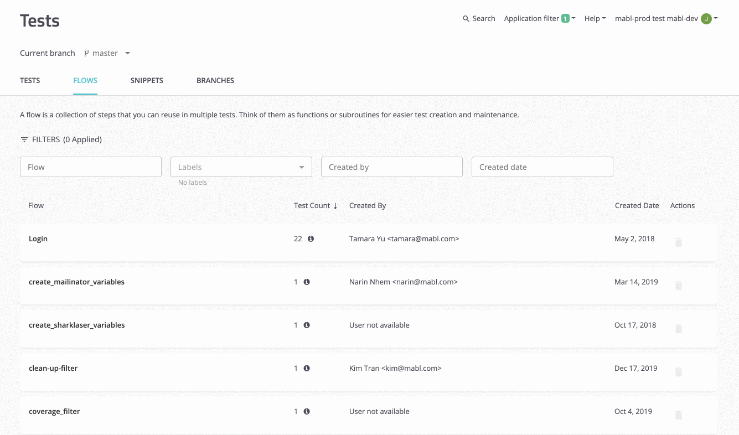The width and height of the screenshot is (739, 435).
Task: Click the Flow column header
Action: [x=36, y=206]
